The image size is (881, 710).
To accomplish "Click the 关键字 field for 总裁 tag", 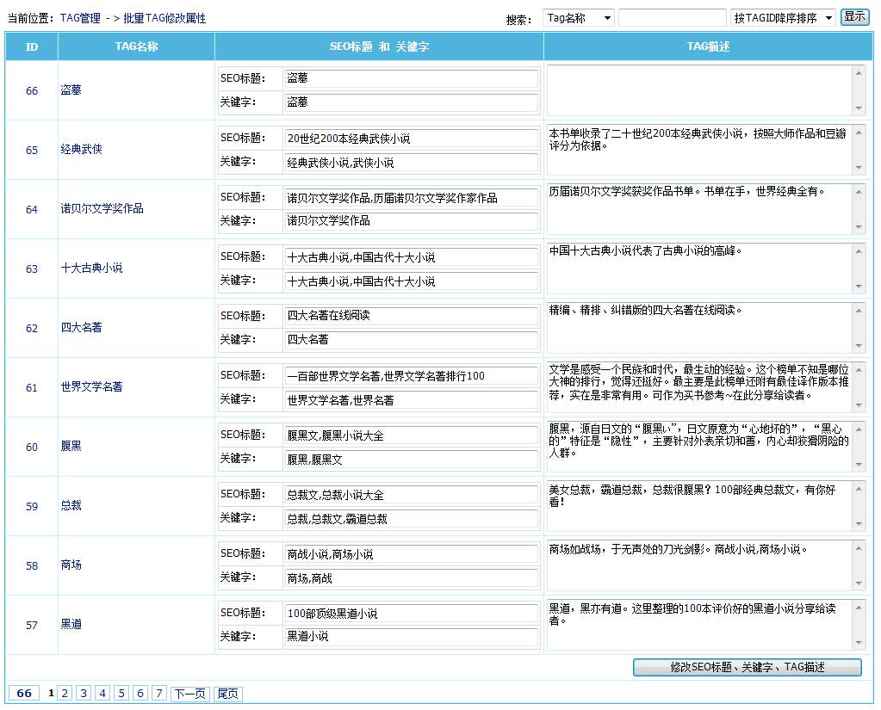I will tap(411, 519).
